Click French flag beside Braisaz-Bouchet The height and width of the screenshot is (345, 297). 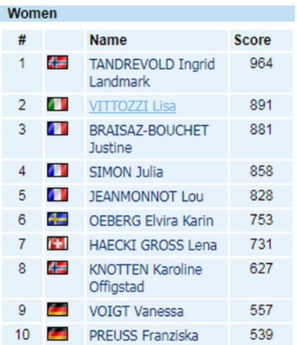[57, 128]
